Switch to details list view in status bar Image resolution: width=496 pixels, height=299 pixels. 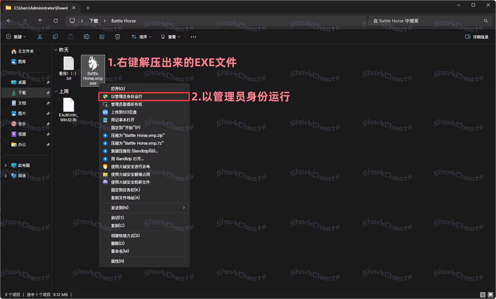[483, 295]
